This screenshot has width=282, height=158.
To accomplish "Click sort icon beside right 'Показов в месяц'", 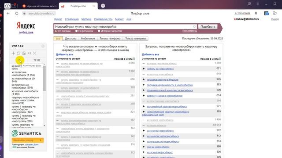I will [x=220, y=58].
